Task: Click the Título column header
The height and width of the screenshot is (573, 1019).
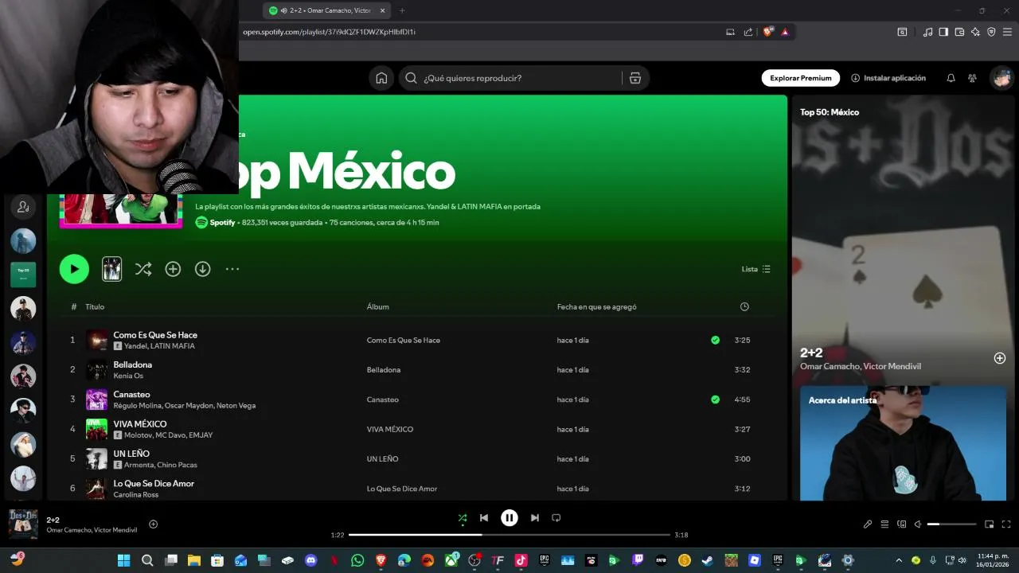Action: pyautogui.click(x=95, y=306)
